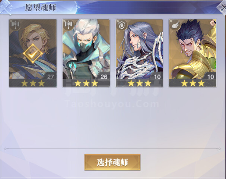Click the attack-class icon on masked hero card
Image resolution: width=226 pixels, height=179 pixels.
[68, 25]
